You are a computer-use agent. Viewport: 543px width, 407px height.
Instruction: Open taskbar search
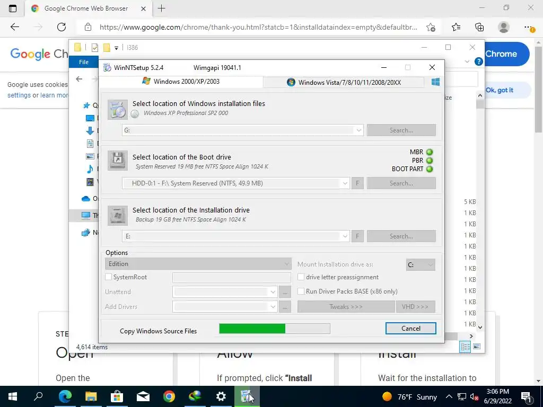[x=38, y=396]
